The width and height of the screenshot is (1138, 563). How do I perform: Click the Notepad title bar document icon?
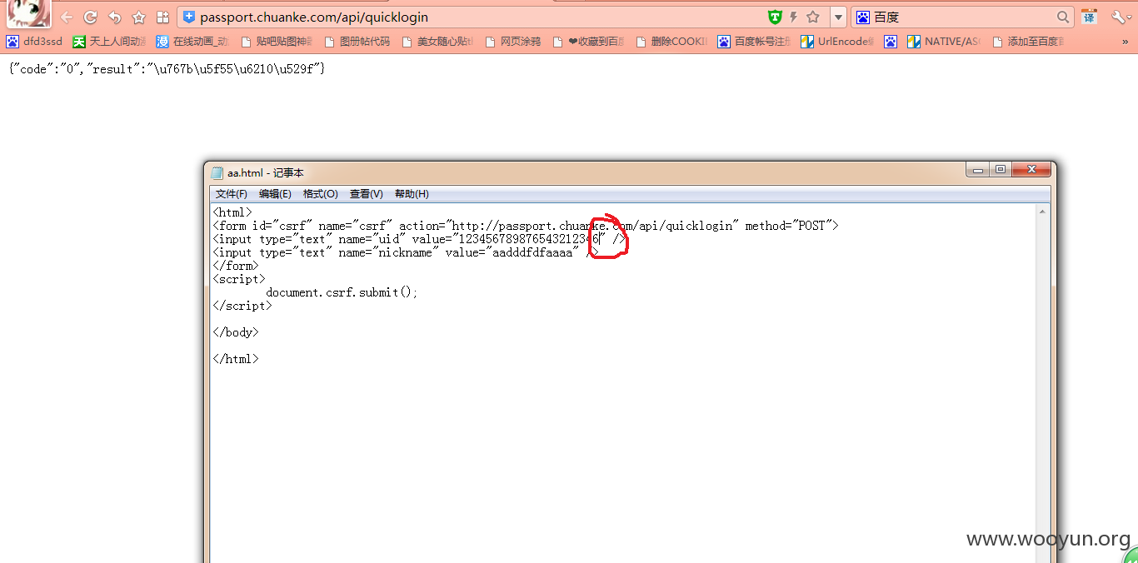(217, 172)
